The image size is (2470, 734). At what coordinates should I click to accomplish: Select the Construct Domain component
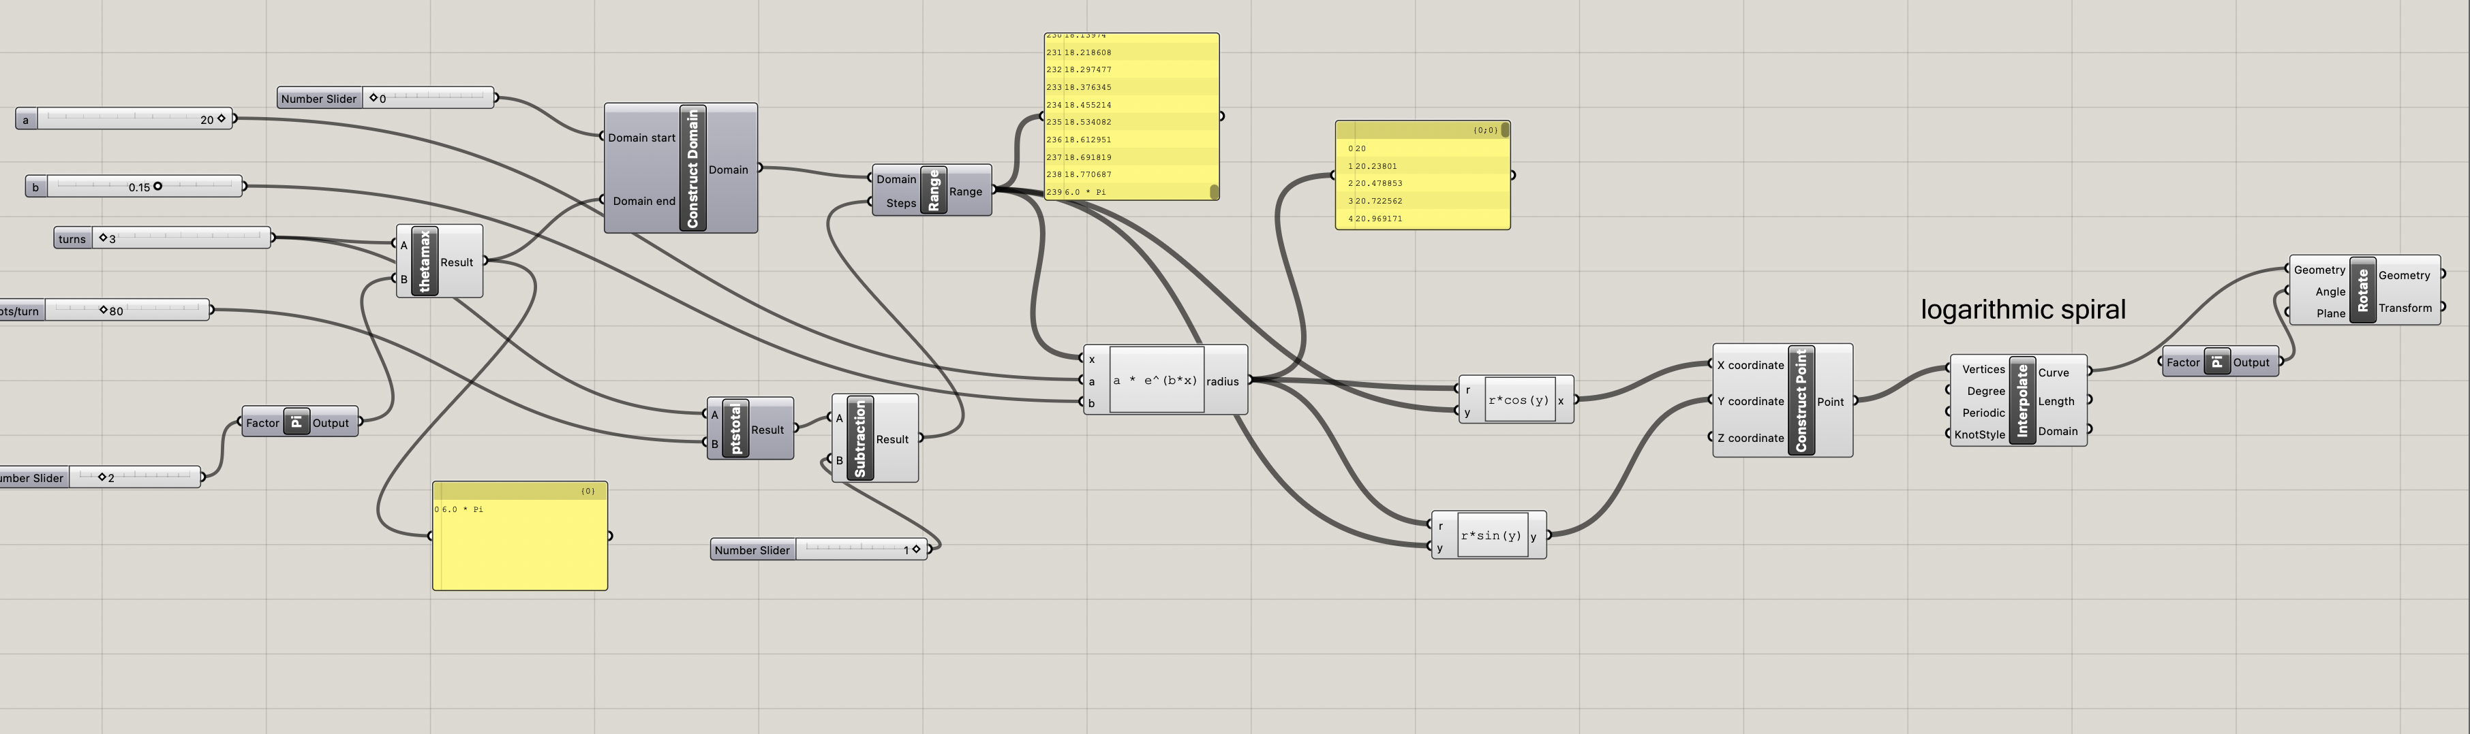(692, 169)
